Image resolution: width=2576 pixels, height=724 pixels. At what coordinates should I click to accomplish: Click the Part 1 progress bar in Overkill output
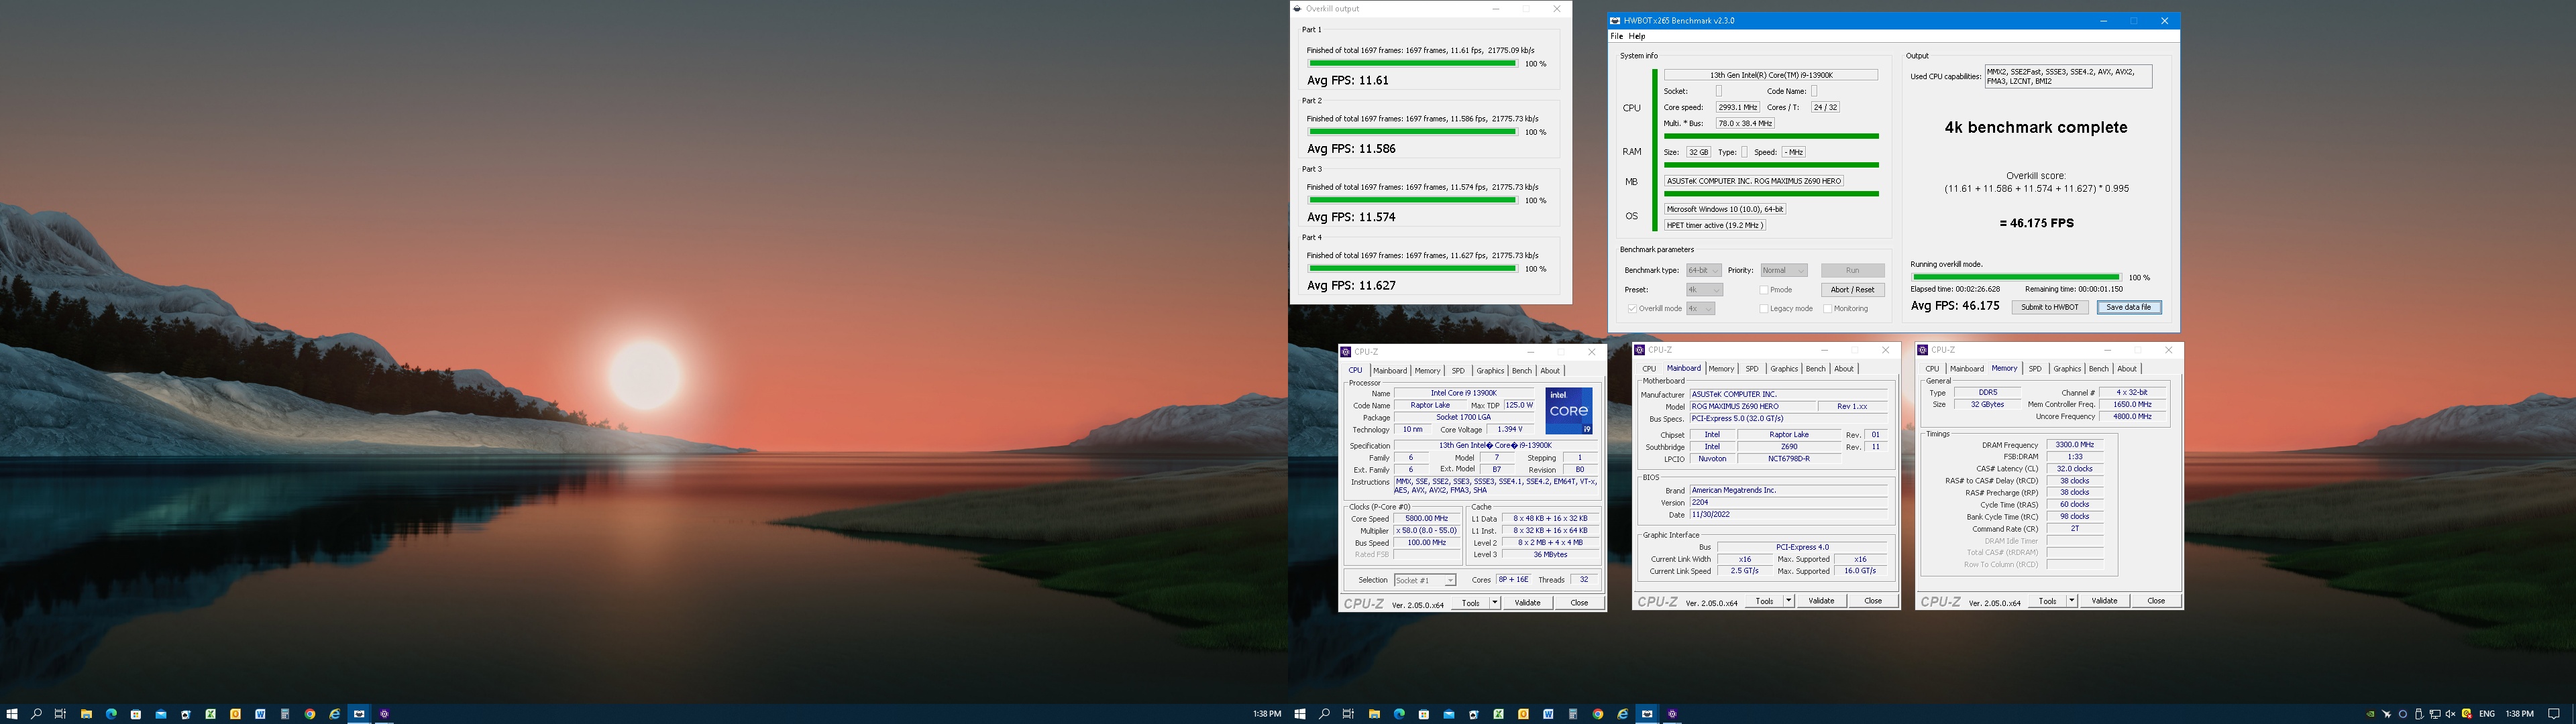[x=1412, y=63]
